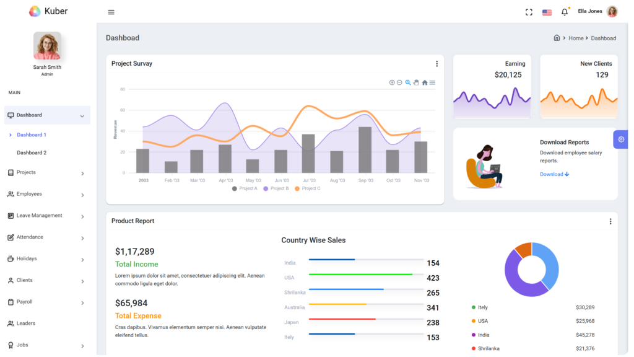Open the notifications bell
The image size is (634, 357).
coord(564,12)
